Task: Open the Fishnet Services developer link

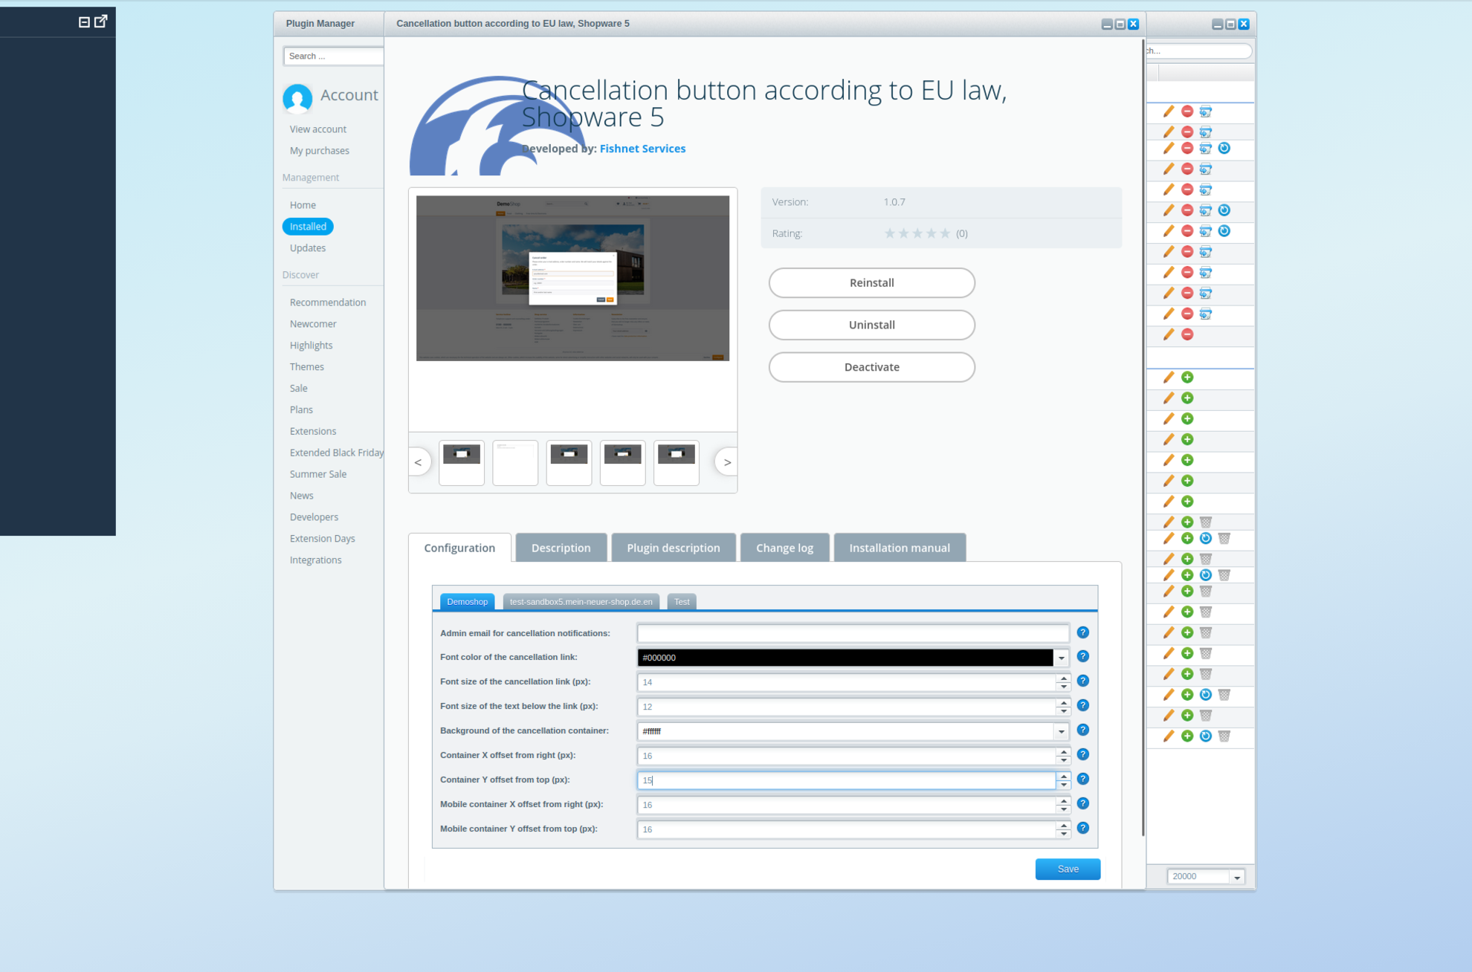Action: [x=642, y=149]
